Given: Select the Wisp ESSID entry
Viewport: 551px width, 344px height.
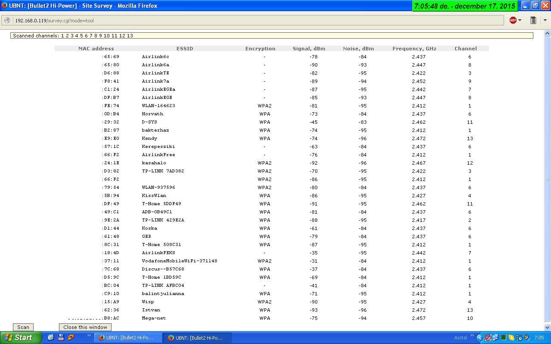Looking at the screenshot, I should click(148, 302).
